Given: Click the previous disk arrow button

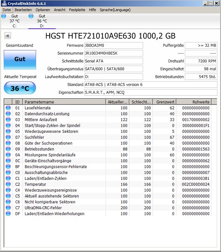Looking at the screenshot, I should pyautogui.click(x=7, y=36).
